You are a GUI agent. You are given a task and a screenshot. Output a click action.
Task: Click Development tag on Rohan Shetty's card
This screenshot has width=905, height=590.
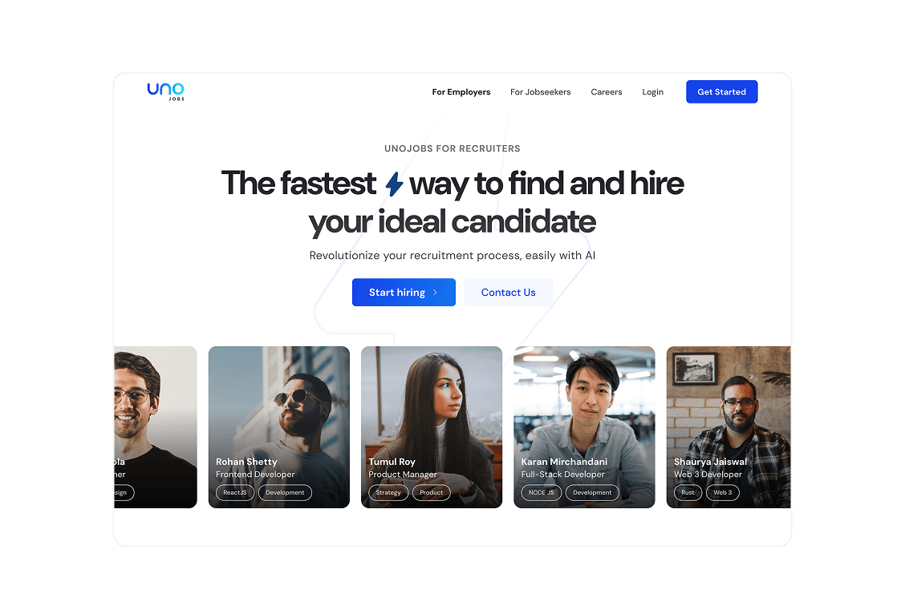(x=285, y=492)
